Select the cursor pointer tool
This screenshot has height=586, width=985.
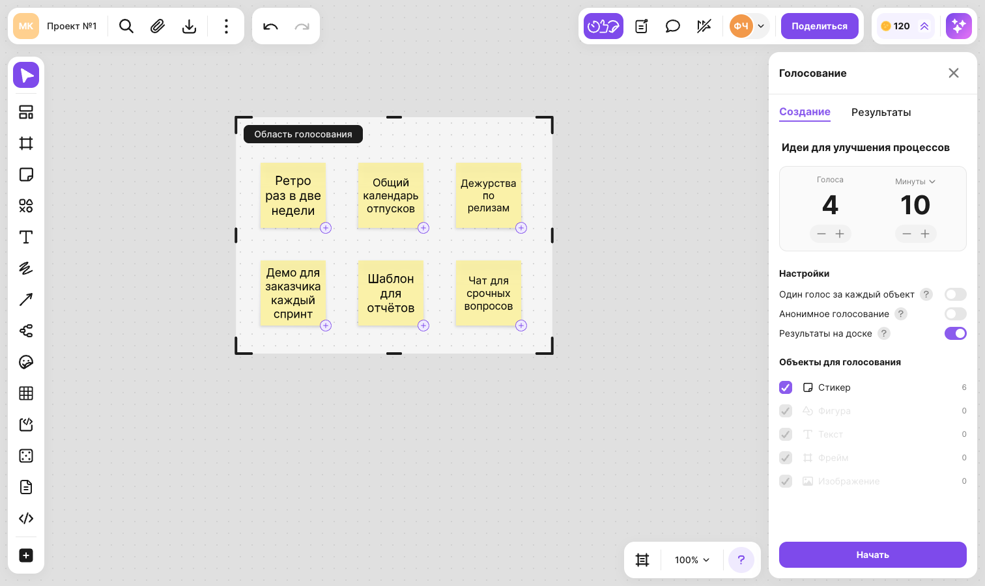[x=26, y=75]
